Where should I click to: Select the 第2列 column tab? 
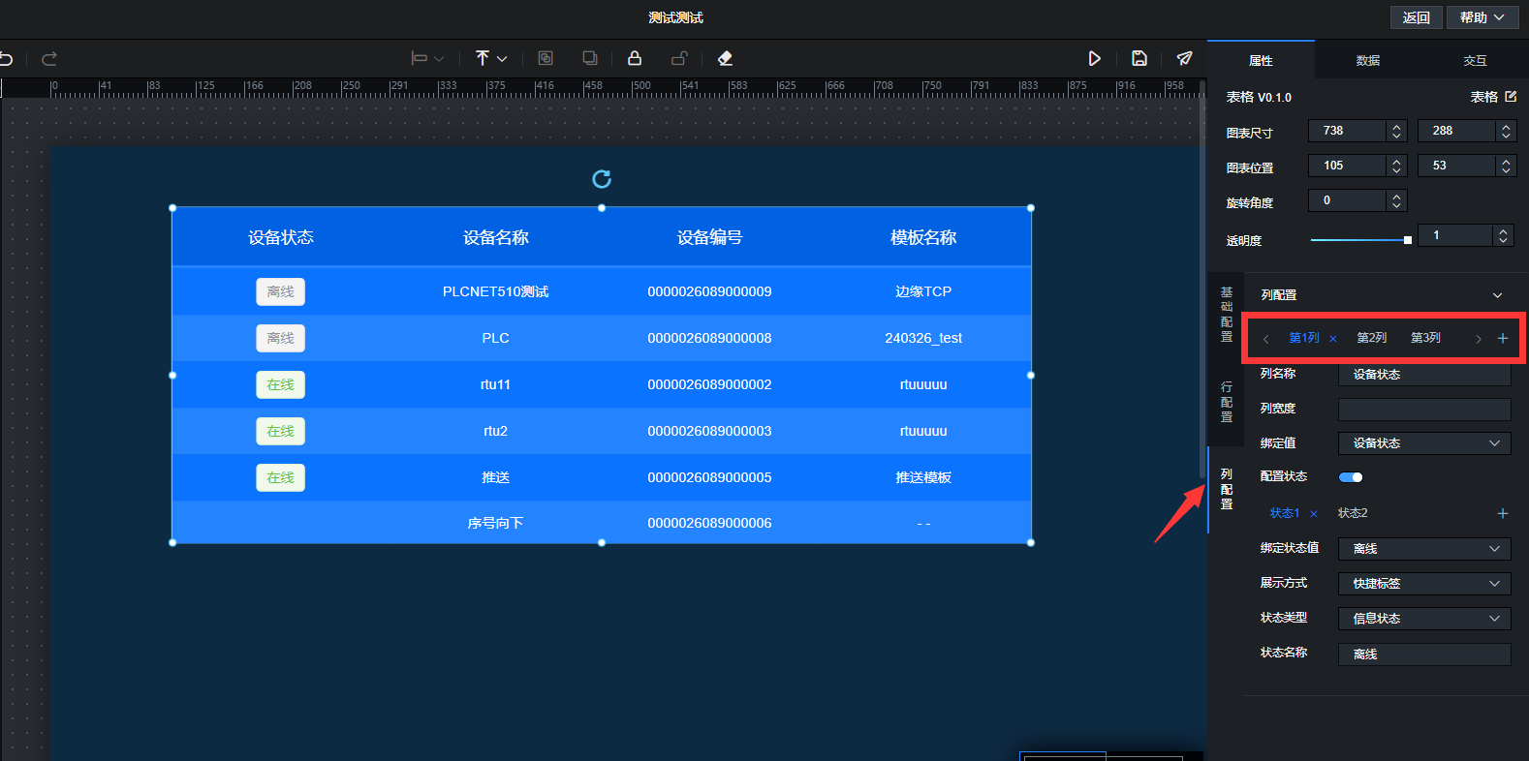click(x=1371, y=338)
